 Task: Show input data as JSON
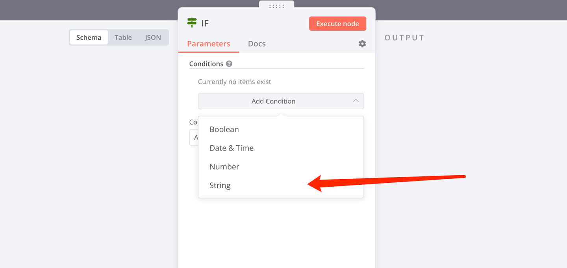coord(153,37)
